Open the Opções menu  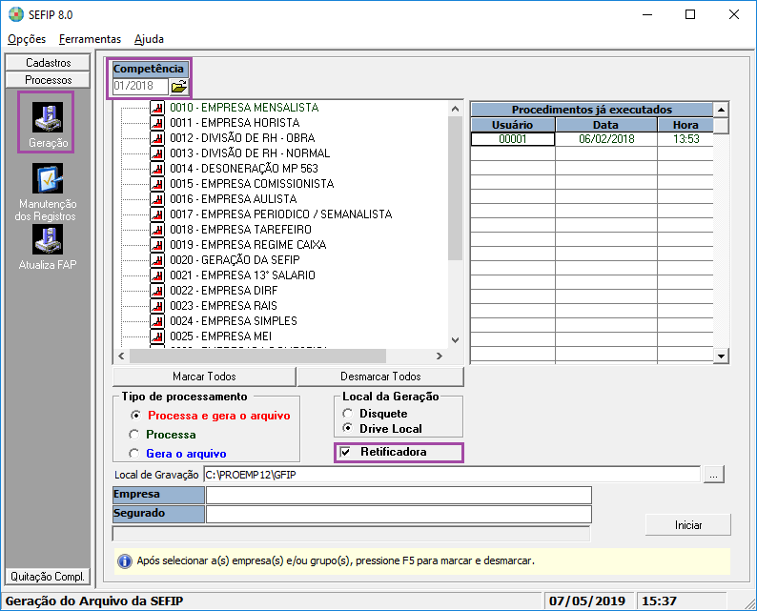[27, 39]
